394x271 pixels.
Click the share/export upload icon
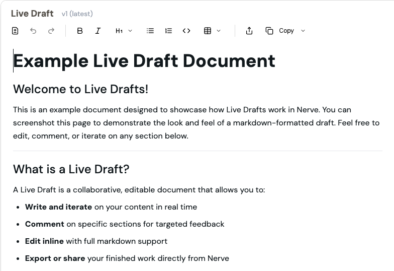(249, 31)
